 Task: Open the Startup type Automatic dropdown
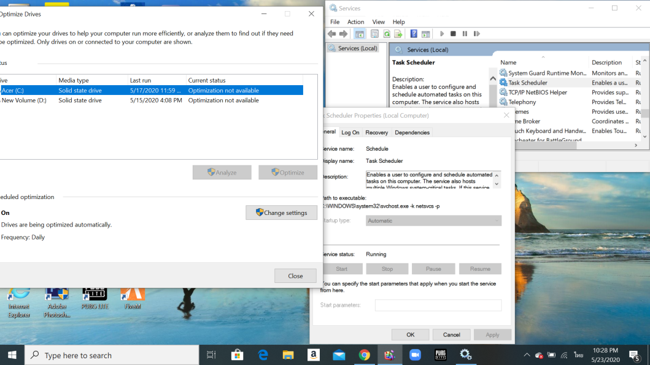pos(433,220)
